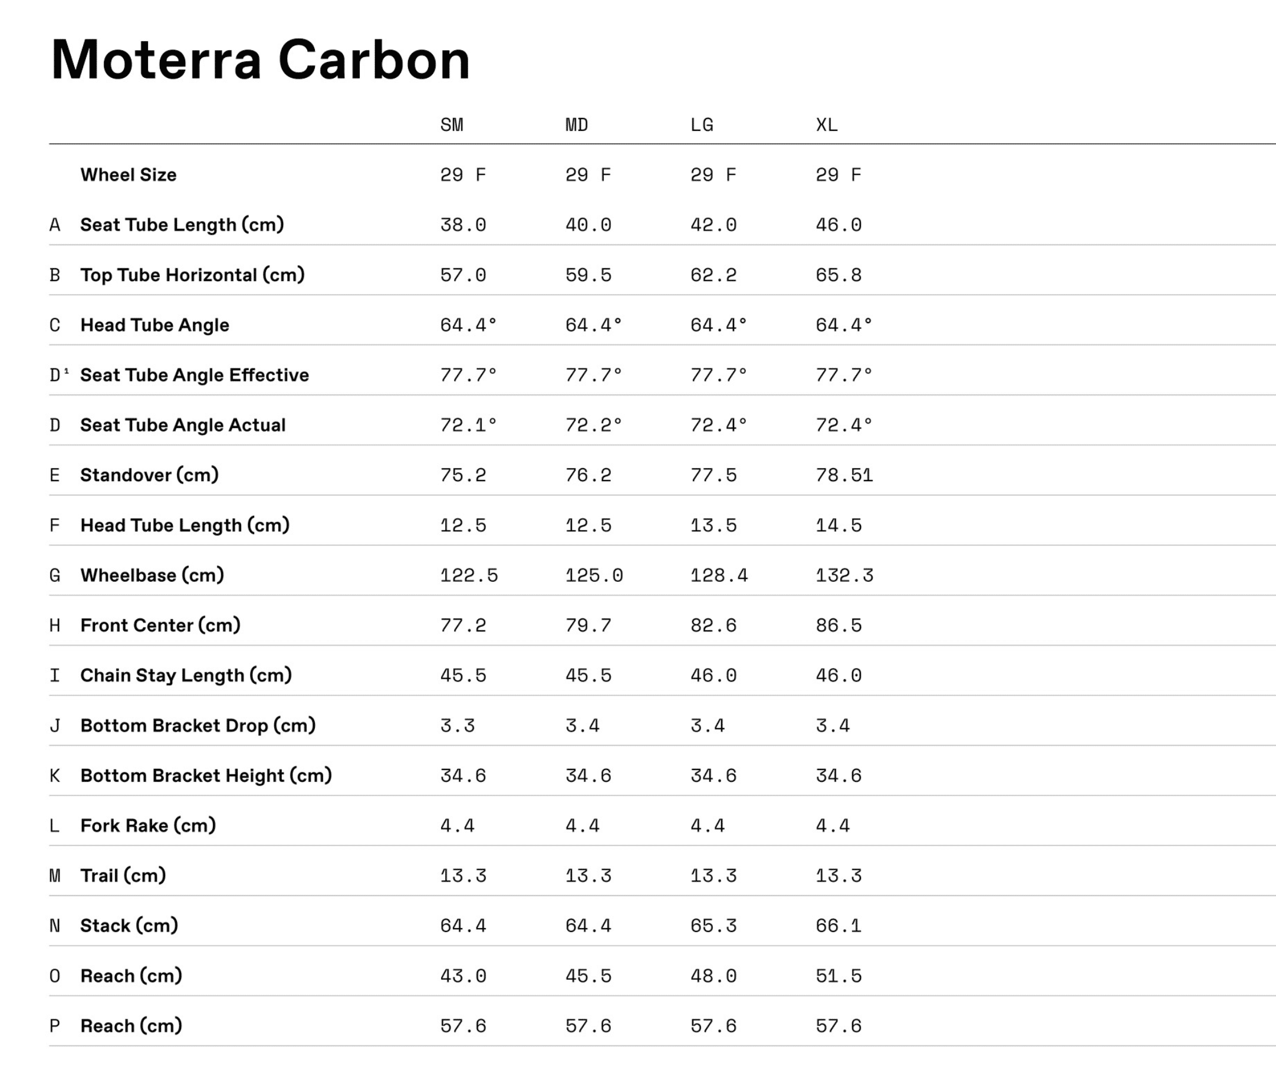Select the MD size column header
The image size is (1276, 1086).
577,125
